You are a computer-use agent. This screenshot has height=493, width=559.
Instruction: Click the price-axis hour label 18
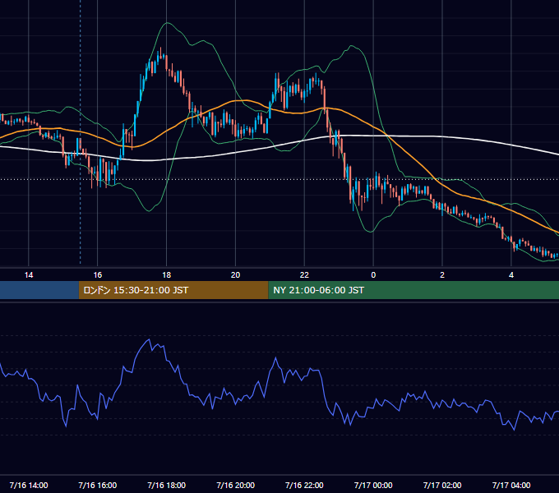pos(167,275)
